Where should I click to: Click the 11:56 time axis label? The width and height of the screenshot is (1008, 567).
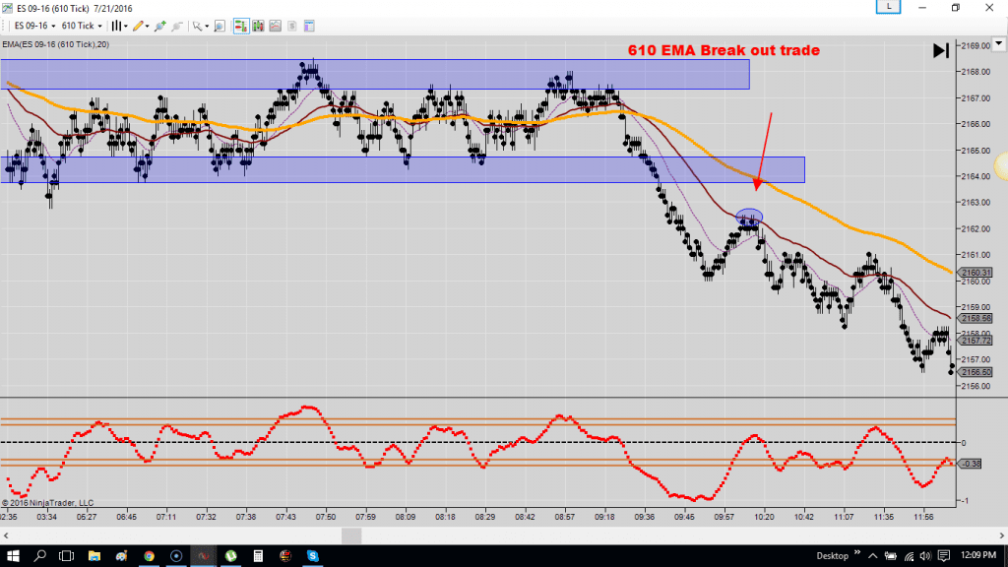[923, 517]
